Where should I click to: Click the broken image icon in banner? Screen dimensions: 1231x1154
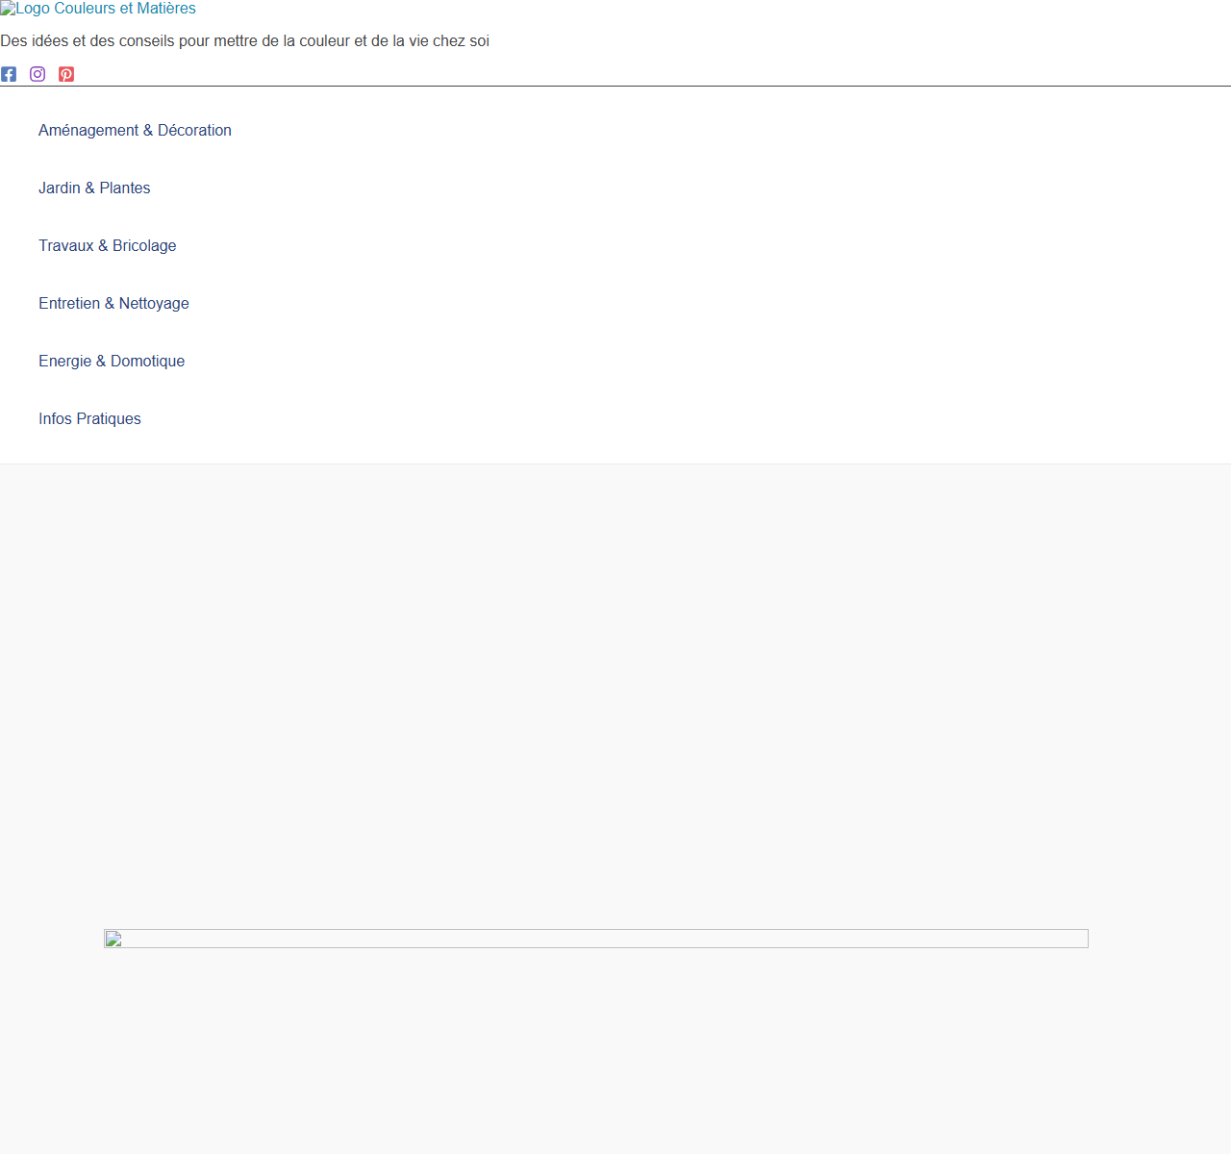tap(113, 939)
